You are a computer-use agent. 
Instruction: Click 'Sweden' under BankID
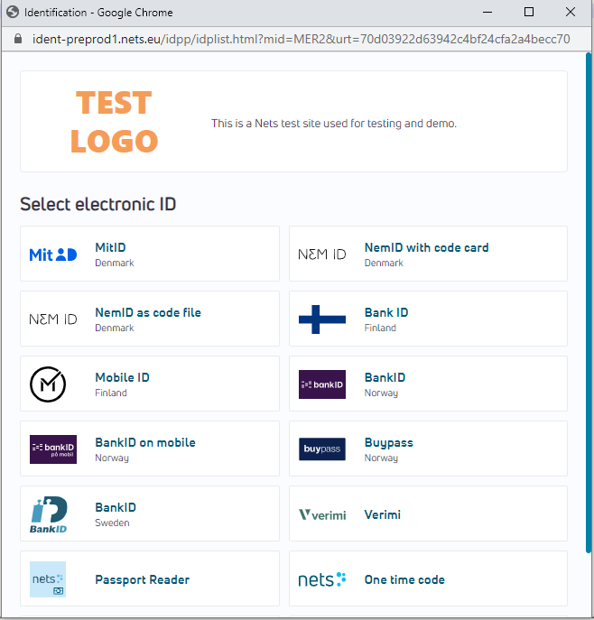tap(112, 523)
